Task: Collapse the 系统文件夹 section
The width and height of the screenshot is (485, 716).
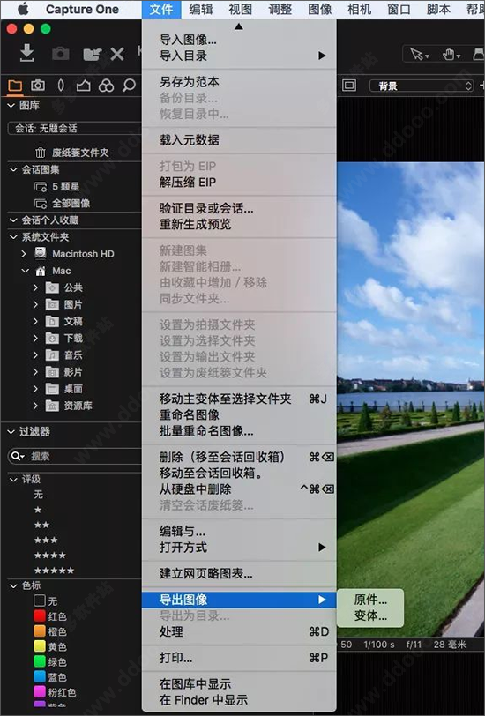Action: (13, 237)
